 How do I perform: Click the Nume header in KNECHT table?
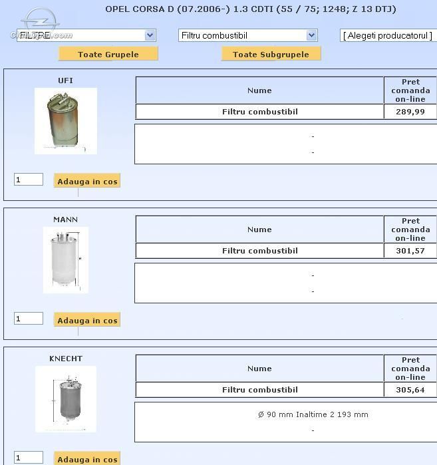(259, 369)
